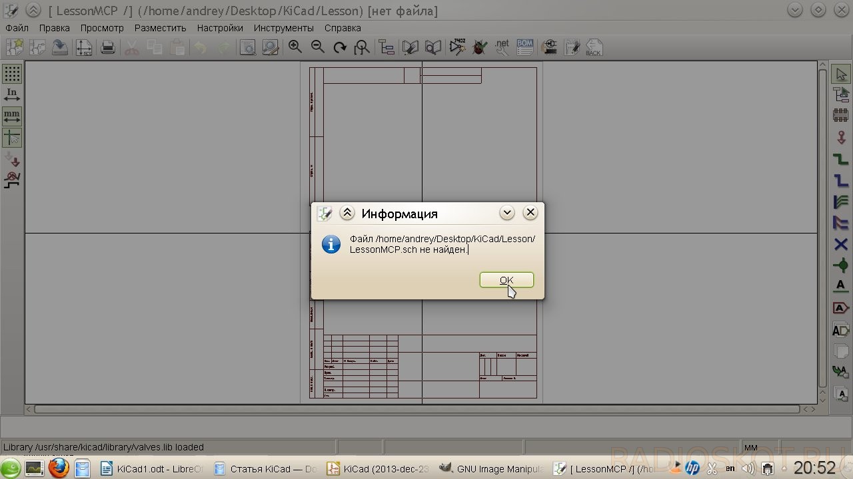Screen dimensions: 853x479
Task: Click the Pcbnew layout editor icon
Action: (x=572, y=47)
